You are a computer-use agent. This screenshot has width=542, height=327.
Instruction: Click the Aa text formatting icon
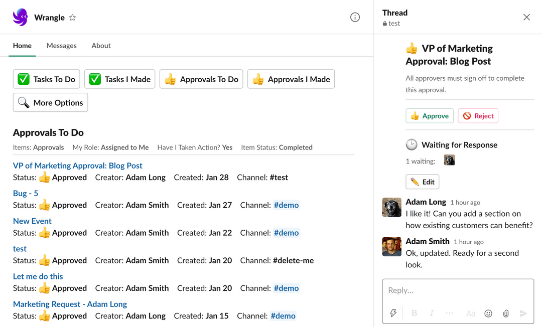pos(471,313)
